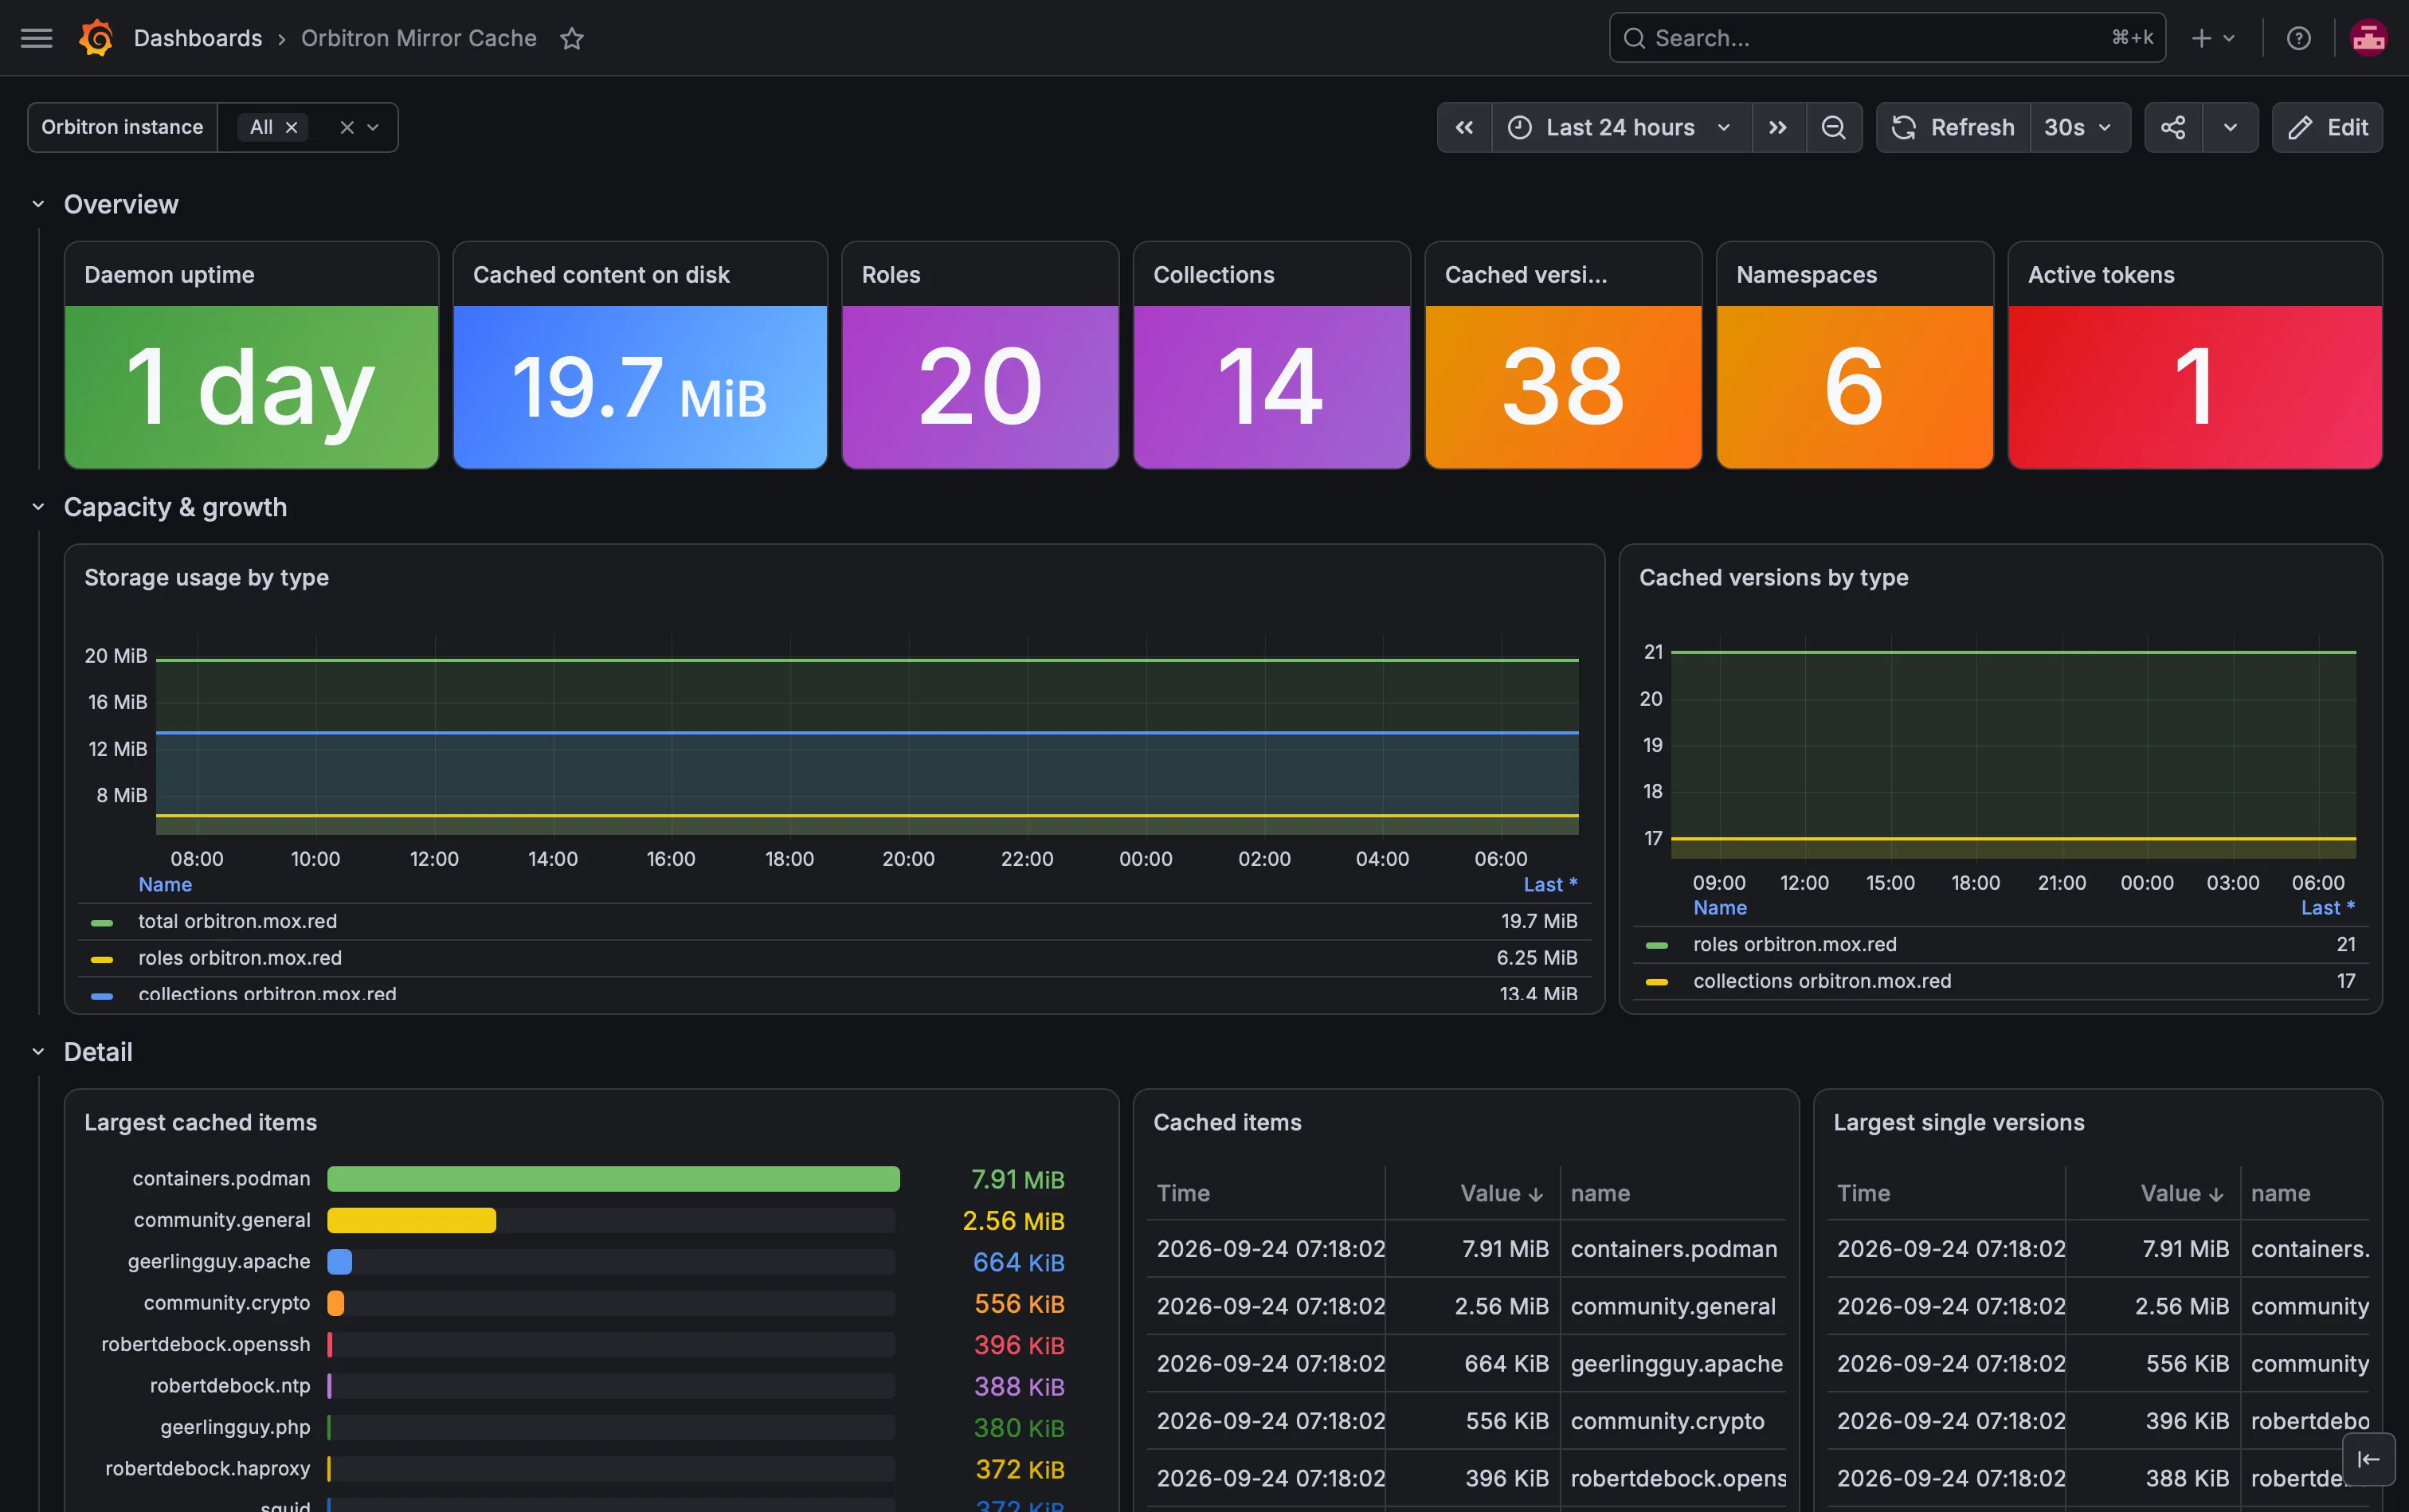Click the Namespaces panel title
The height and width of the screenshot is (1512, 2409).
(1807, 275)
